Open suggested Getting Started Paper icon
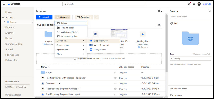This screenshot has height=99, width=214. coord(143,34)
